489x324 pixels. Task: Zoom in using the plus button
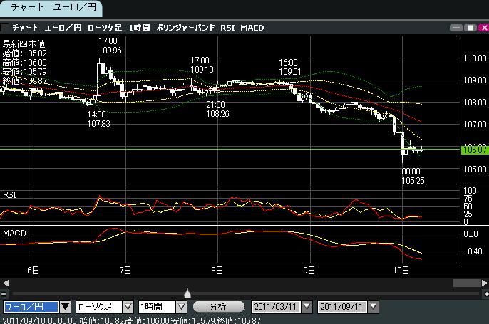pyautogui.click(x=484, y=293)
